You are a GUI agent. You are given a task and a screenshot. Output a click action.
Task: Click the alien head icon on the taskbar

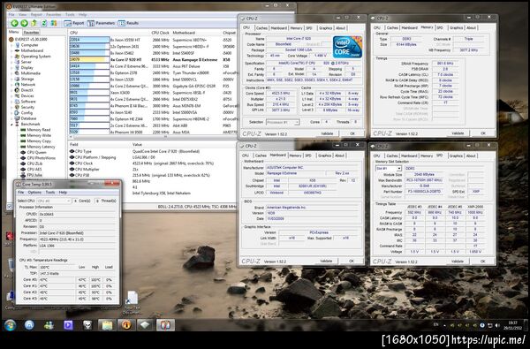(x=87, y=325)
